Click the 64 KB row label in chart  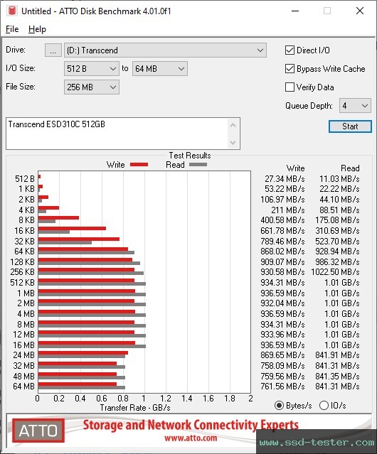pyautogui.click(x=24, y=251)
